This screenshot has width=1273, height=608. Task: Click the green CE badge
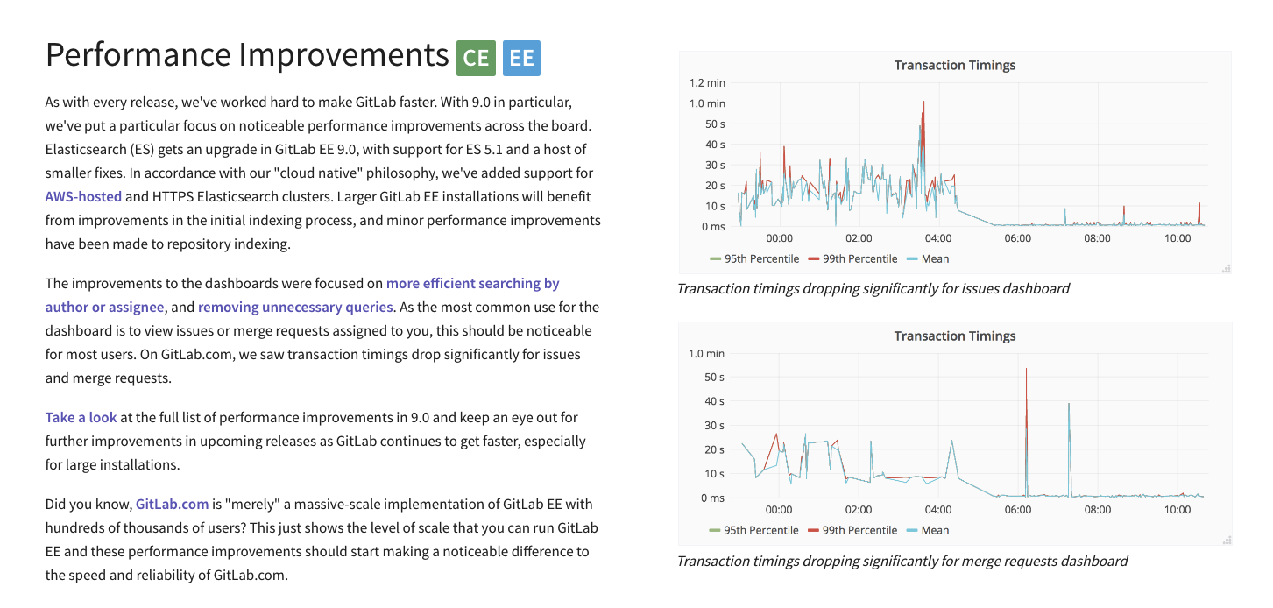coord(476,58)
